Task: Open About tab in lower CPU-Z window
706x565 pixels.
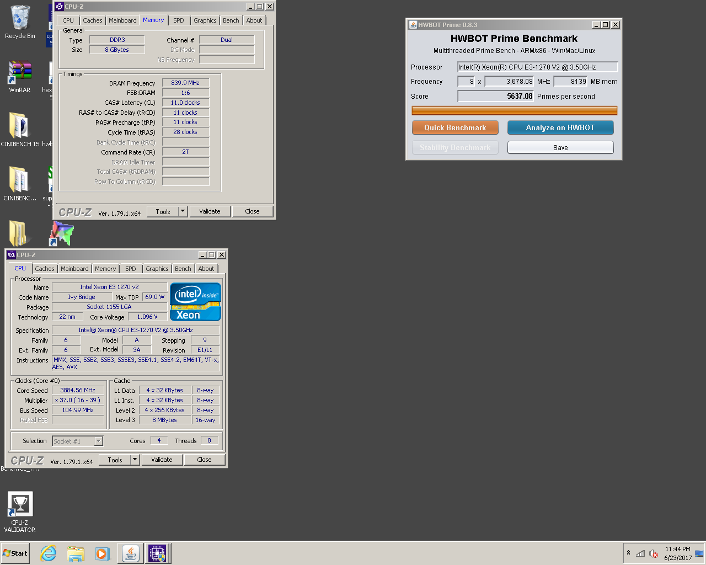Action: (x=206, y=269)
